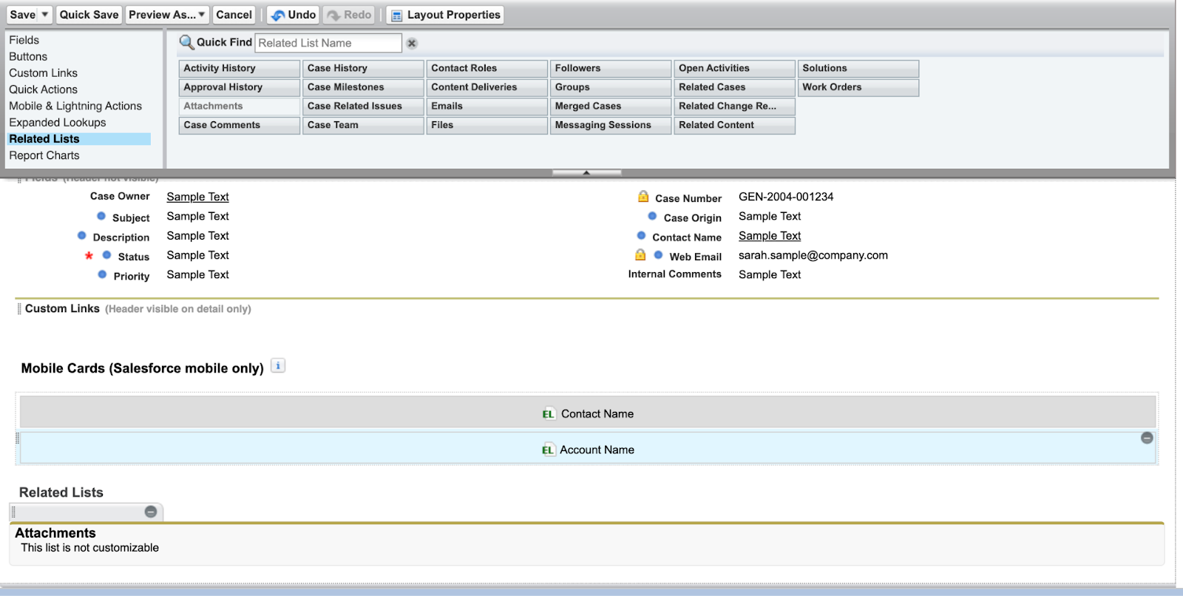Image resolution: width=1183 pixels, height=596 pixels.
Task: Select the Activity History related list item
Action: 239,68
